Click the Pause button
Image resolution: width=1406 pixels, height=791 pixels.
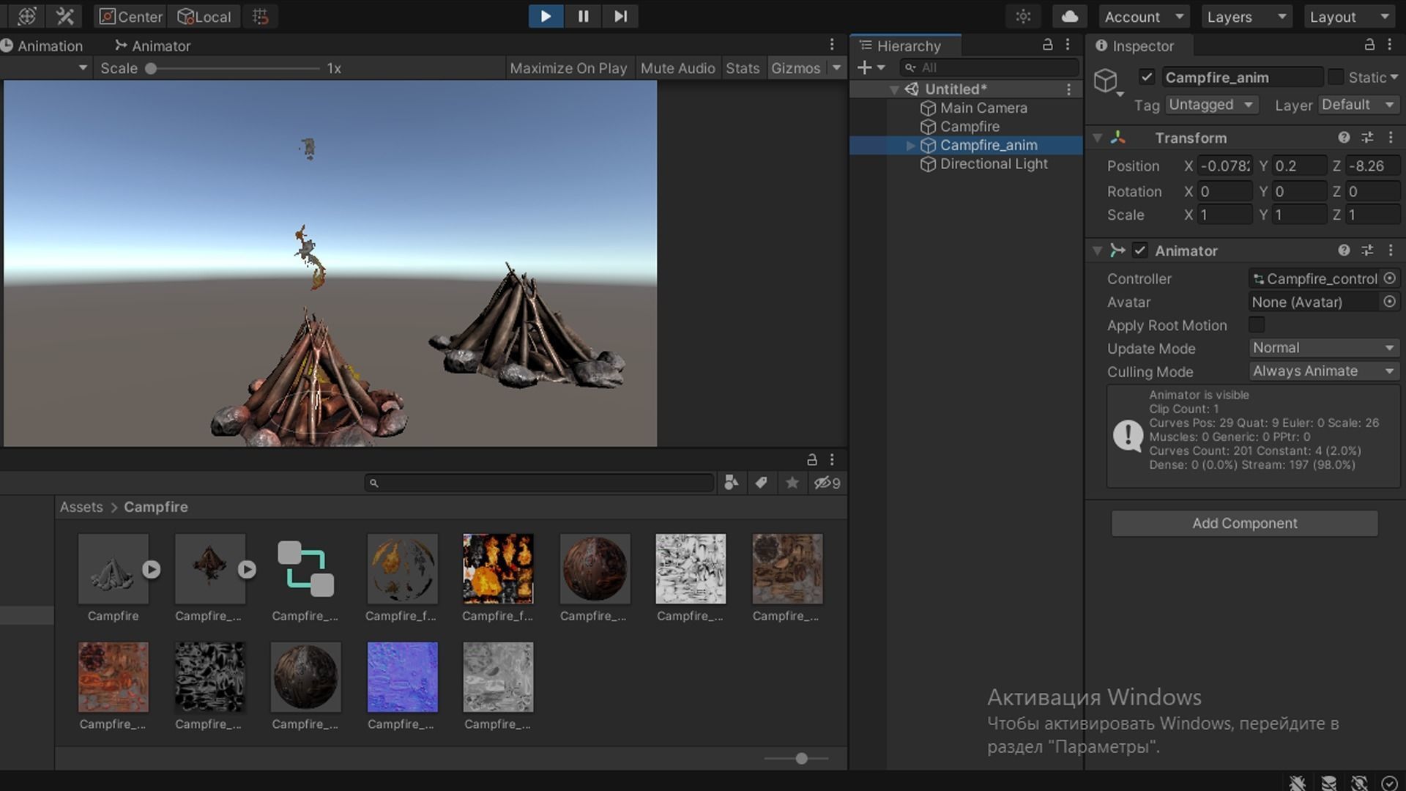point(583,16)
